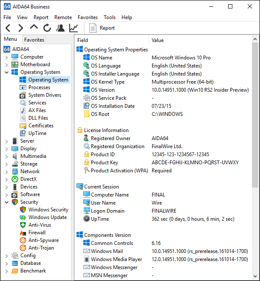Open the Favorites menu
Viewport: 260px width, 281px height.
point(88,17)
